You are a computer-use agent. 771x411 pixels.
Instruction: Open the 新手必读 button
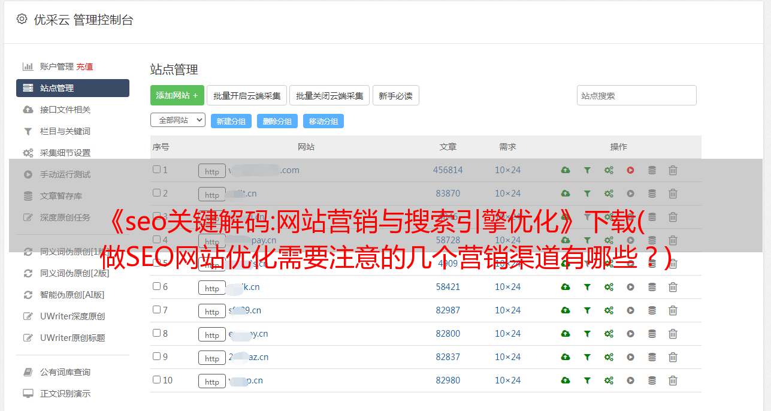point(396,95)
